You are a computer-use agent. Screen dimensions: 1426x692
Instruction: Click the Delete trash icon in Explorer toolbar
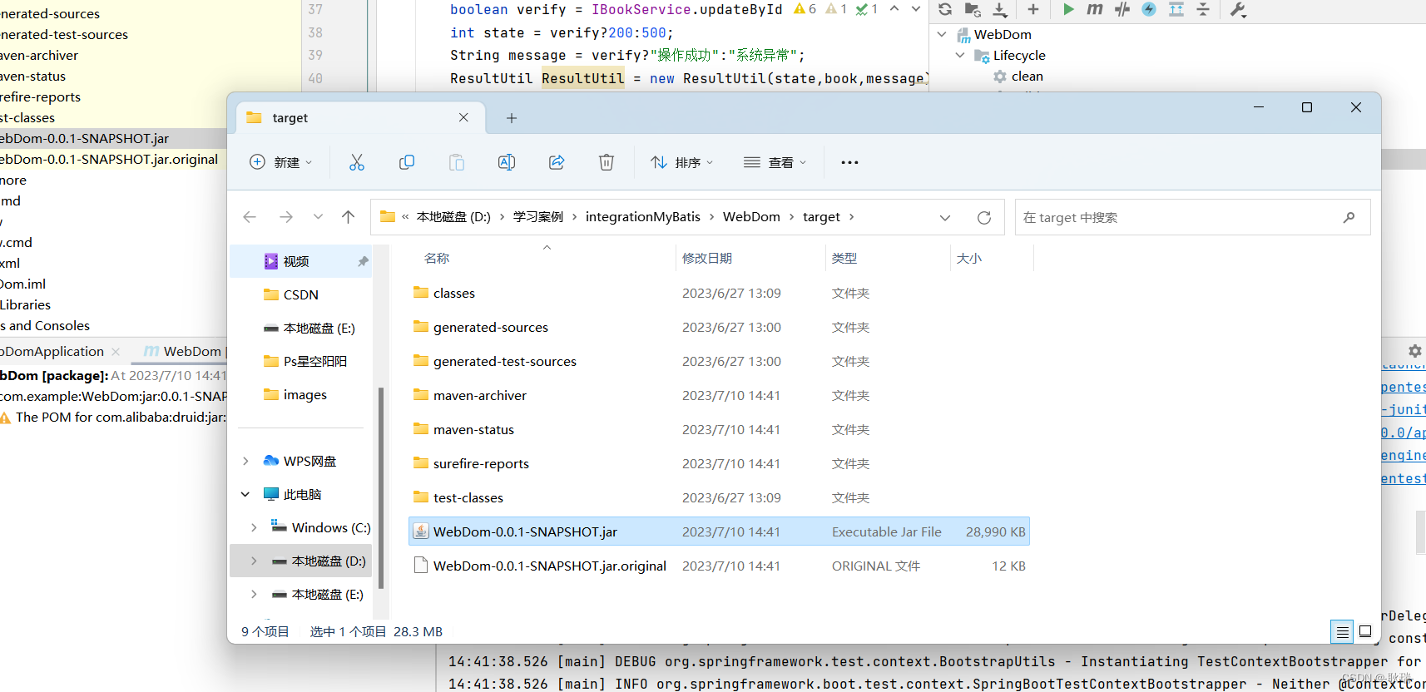click(607, 162)
